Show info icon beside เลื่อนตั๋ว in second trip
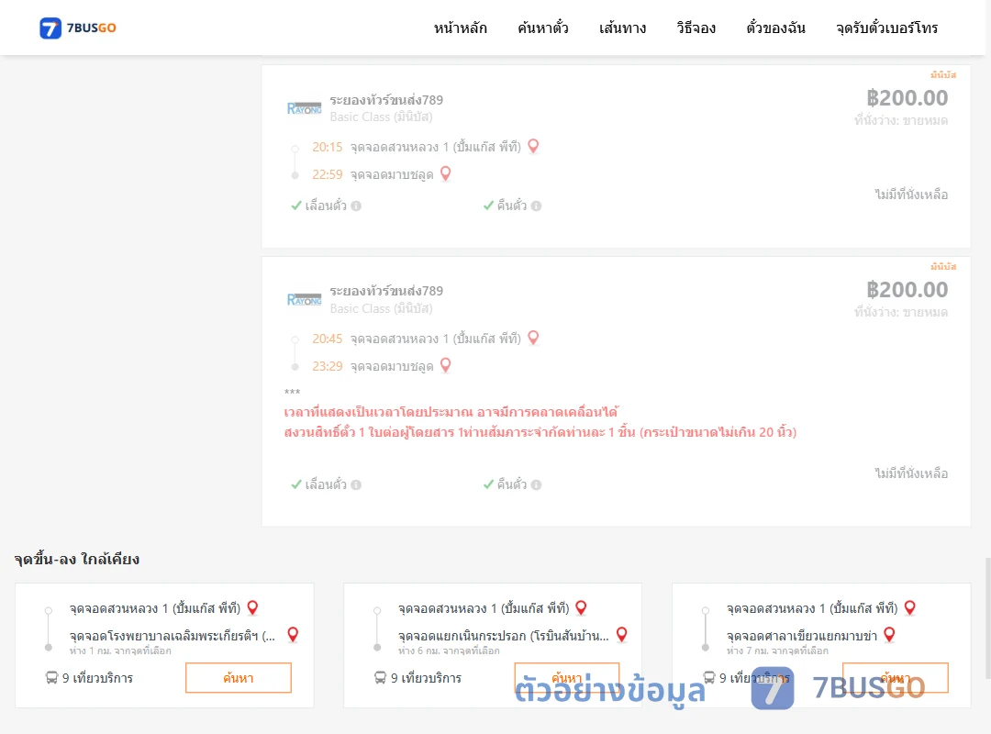The height and width of the screenshot is (734, 991). tap(356, 485)
